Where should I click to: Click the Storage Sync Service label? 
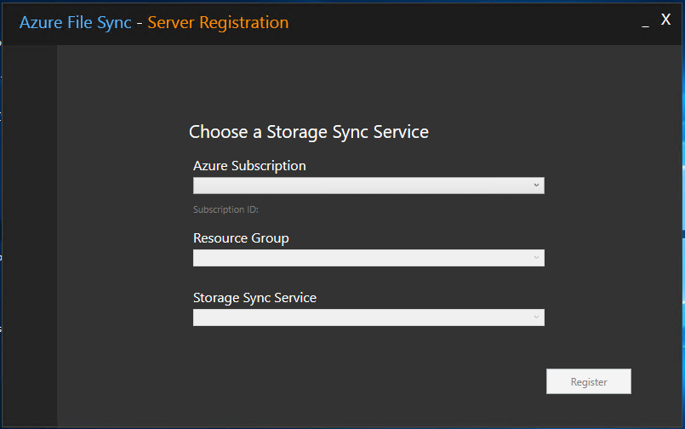tap(254, 298)
